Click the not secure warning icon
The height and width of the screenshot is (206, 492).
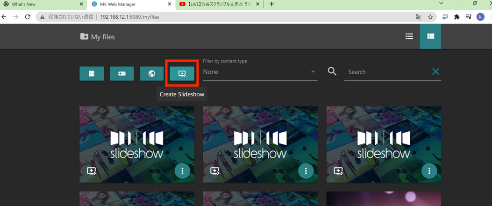[42, 17]
